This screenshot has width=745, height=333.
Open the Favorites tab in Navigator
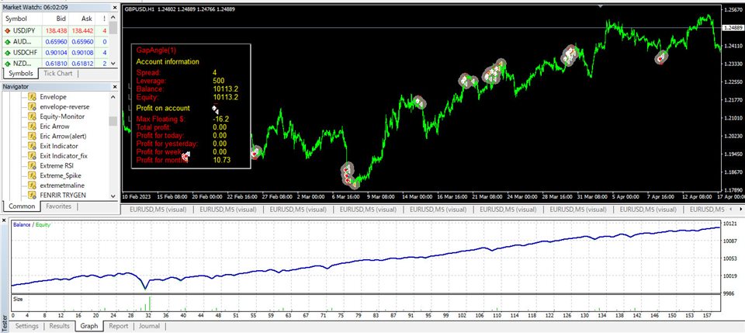(x=59, y=206)
